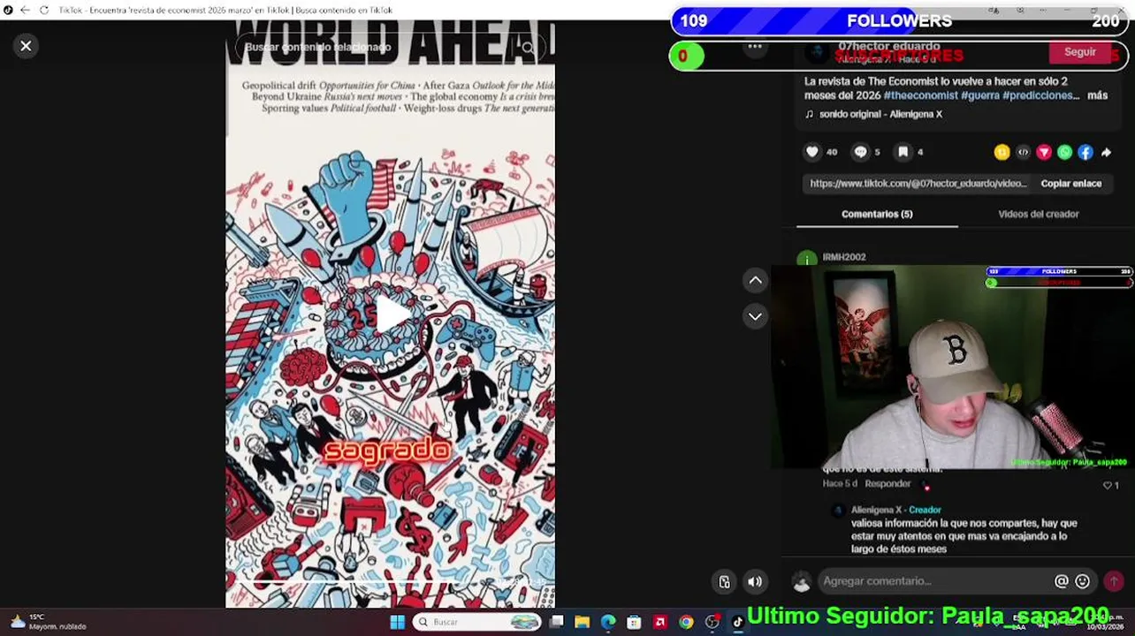Open the Windows Start menu
Viewport: 1135px width, 636px height.
[x=397, y=622]
